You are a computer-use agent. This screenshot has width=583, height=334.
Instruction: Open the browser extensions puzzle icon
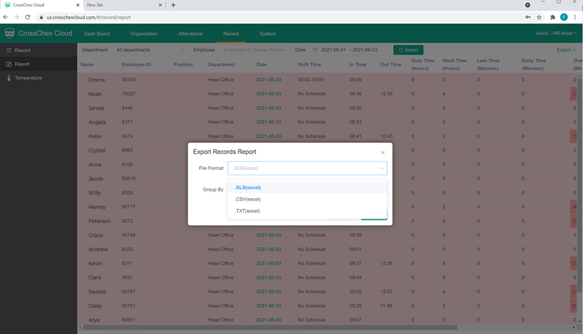coord(553,17)
